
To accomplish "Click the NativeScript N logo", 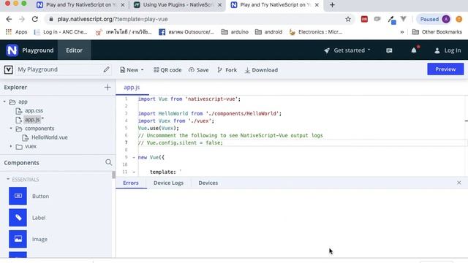I will pyautogui.click(x=12, y=50).
